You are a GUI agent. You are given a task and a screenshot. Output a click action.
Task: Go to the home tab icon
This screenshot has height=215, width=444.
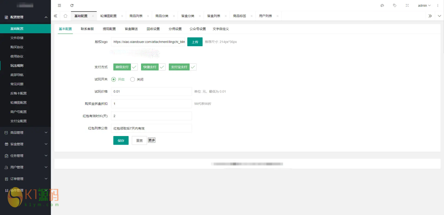coord(66,16)
